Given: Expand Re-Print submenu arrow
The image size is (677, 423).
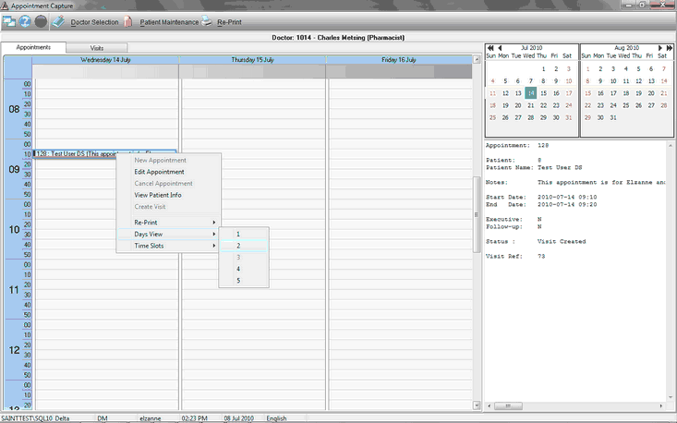Looking at the screenshot, I should (x=213, y=223).
